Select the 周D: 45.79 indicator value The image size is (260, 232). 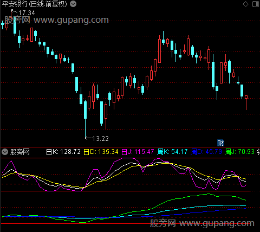[x=206, y=152]
